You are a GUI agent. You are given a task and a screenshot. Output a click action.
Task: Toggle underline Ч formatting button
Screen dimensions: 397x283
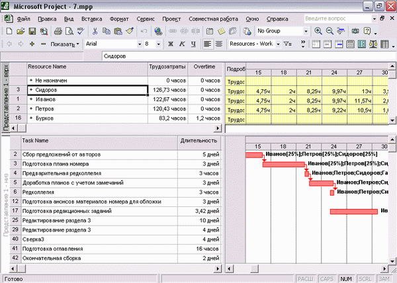coord(193,44)
